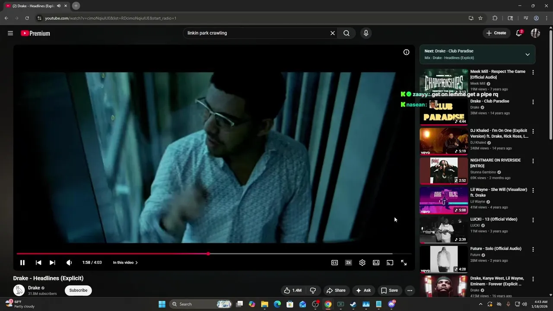Open options for Future - Solo
The image size is (553, 311).
coord(533,249)
